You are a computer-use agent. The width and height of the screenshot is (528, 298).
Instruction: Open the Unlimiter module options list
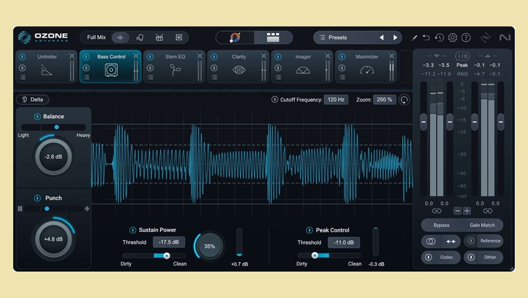tap(22, 77)
